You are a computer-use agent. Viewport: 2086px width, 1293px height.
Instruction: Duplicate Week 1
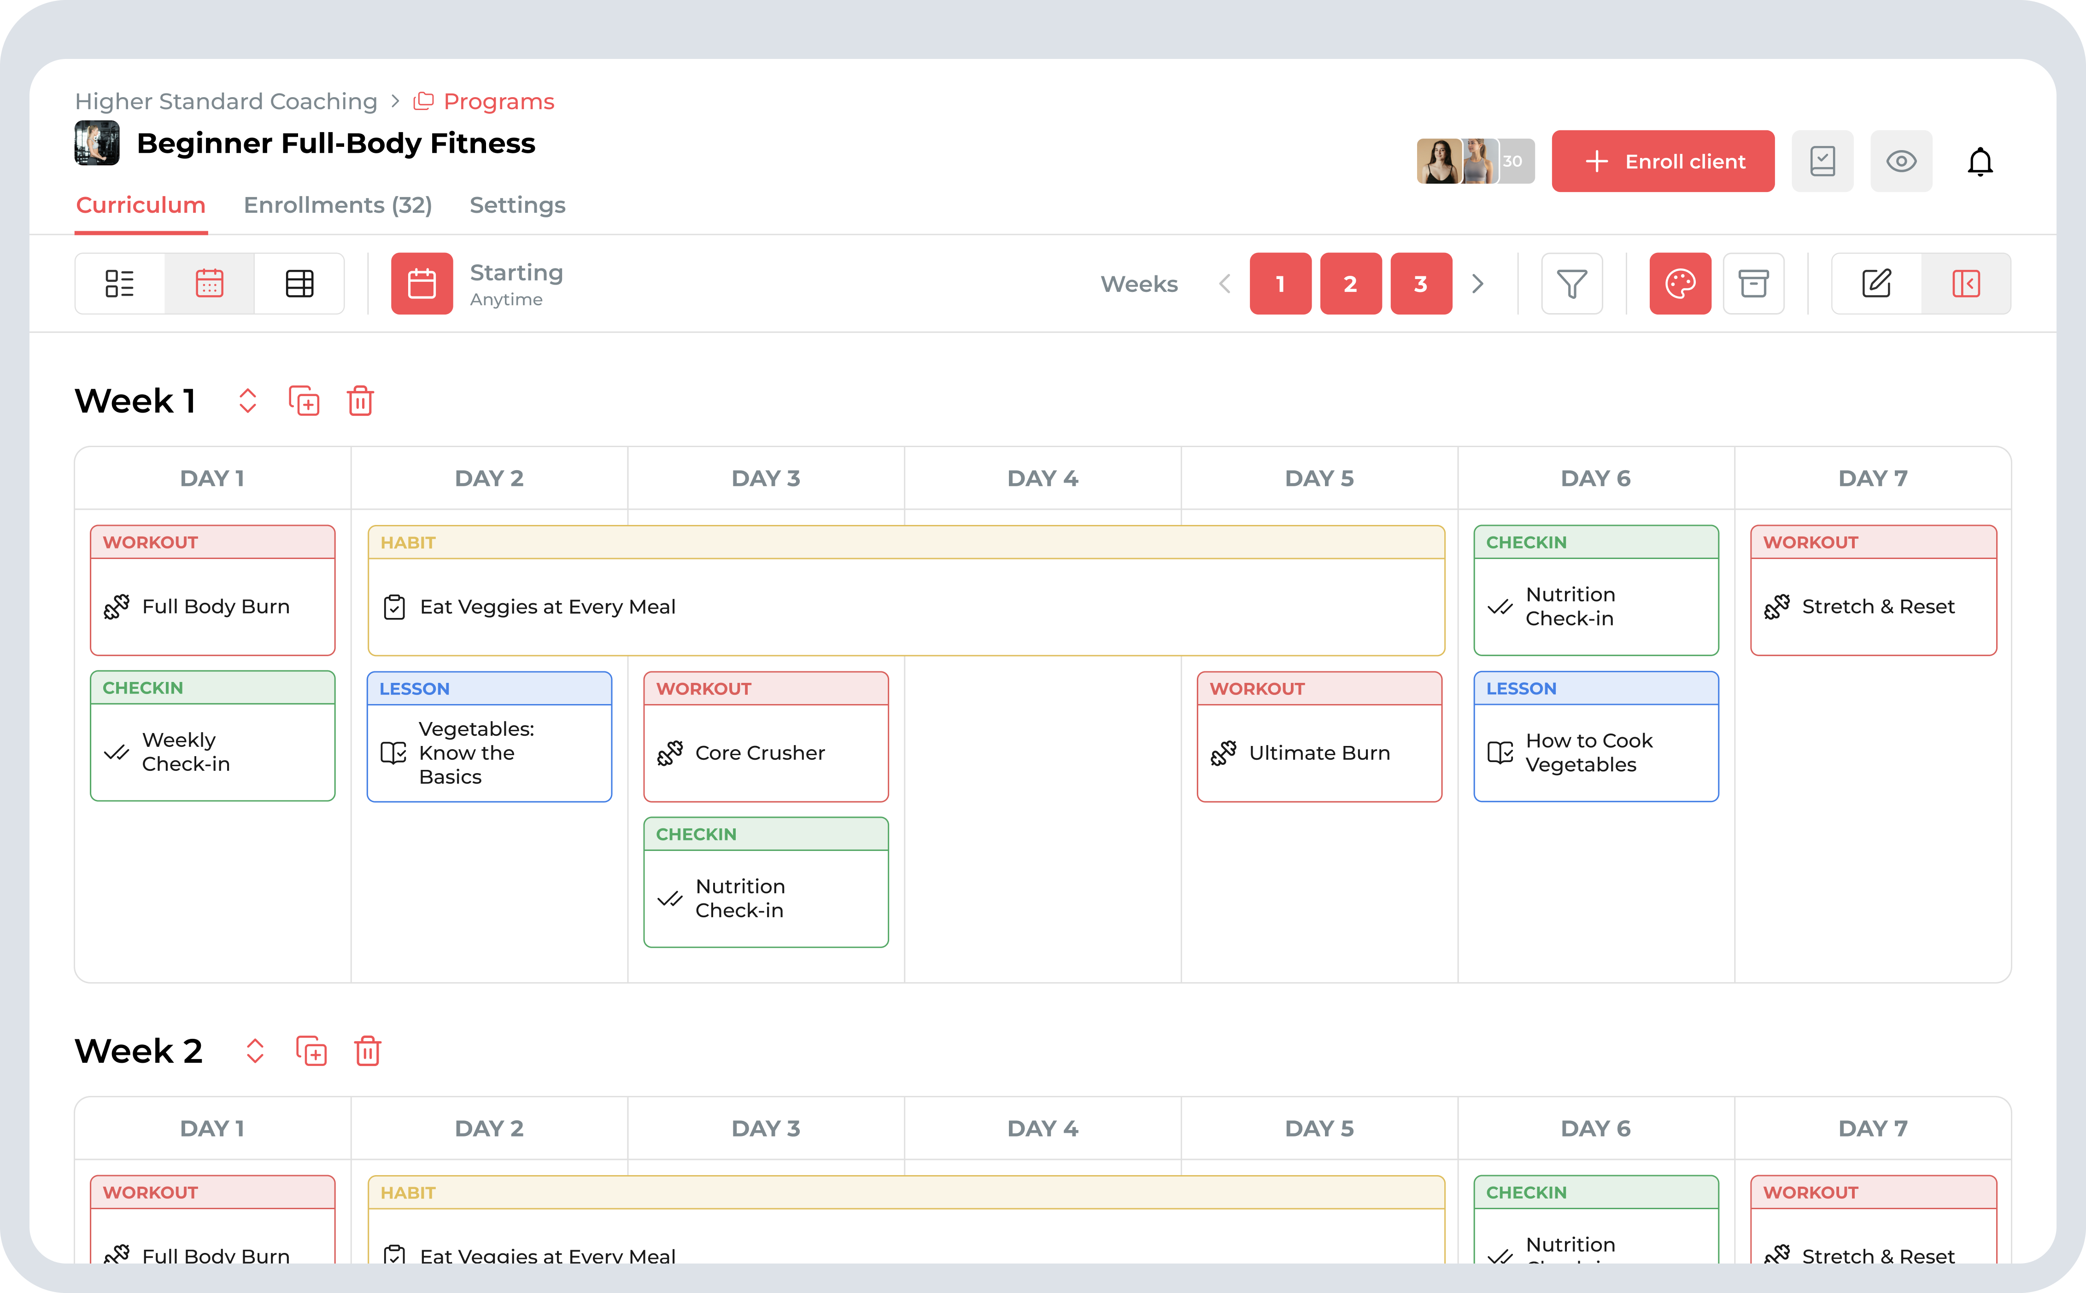pyautogui.click(x=304, y=400)
